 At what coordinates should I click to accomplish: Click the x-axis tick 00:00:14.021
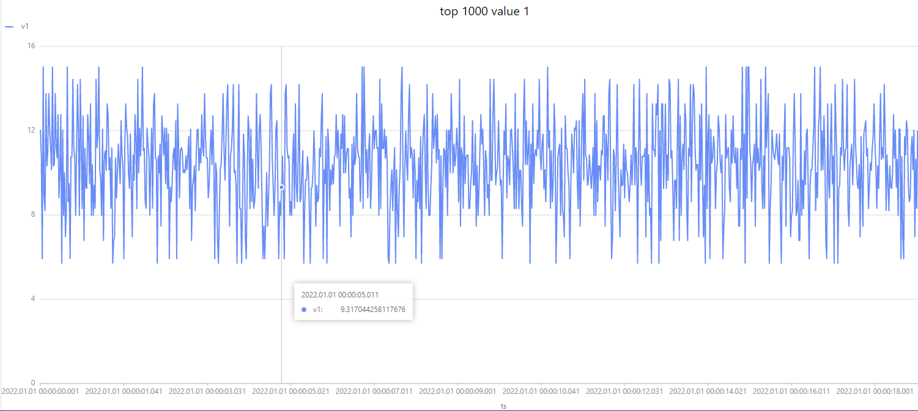click(708, 391)
